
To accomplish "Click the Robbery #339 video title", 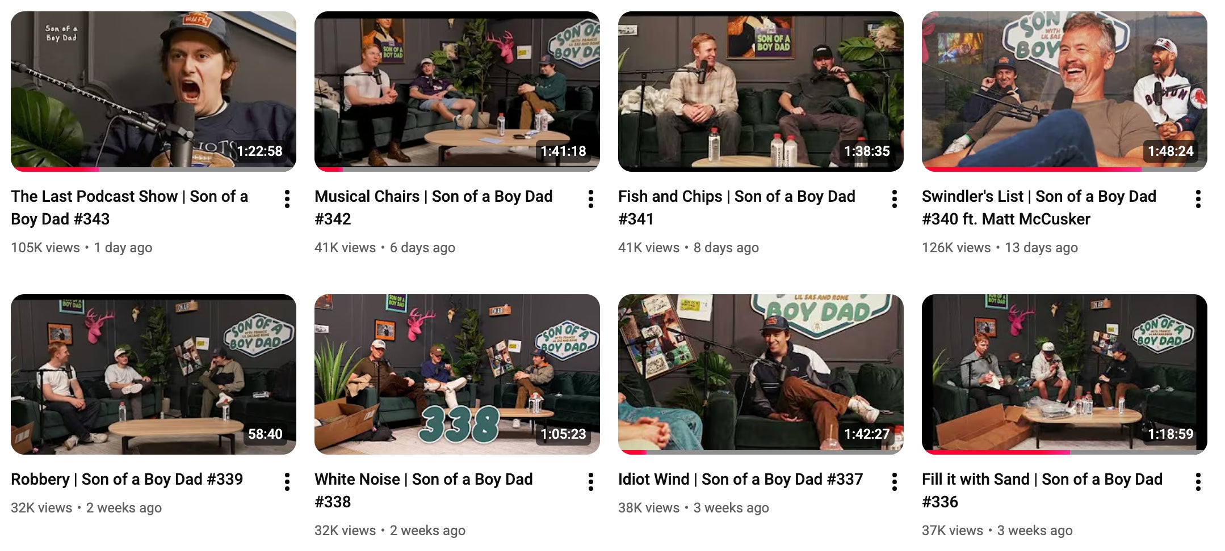I will tap(127, 480).
